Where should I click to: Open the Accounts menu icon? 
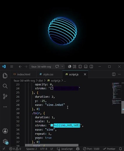5,131
